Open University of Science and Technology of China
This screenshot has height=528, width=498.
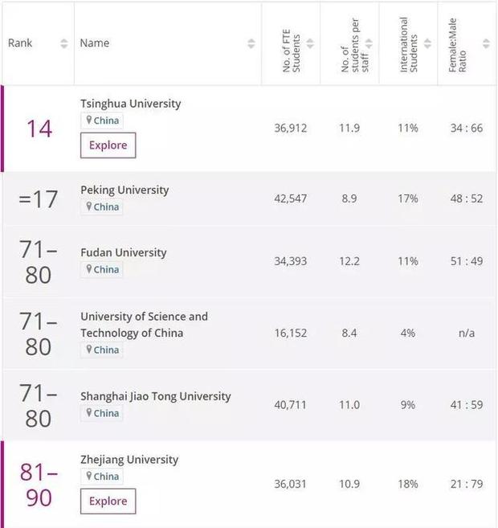tap(144, 325)
